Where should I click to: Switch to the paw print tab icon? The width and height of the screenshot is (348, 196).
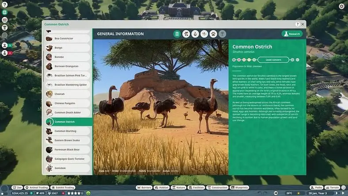pyautogui.click(x=213, y=34)
